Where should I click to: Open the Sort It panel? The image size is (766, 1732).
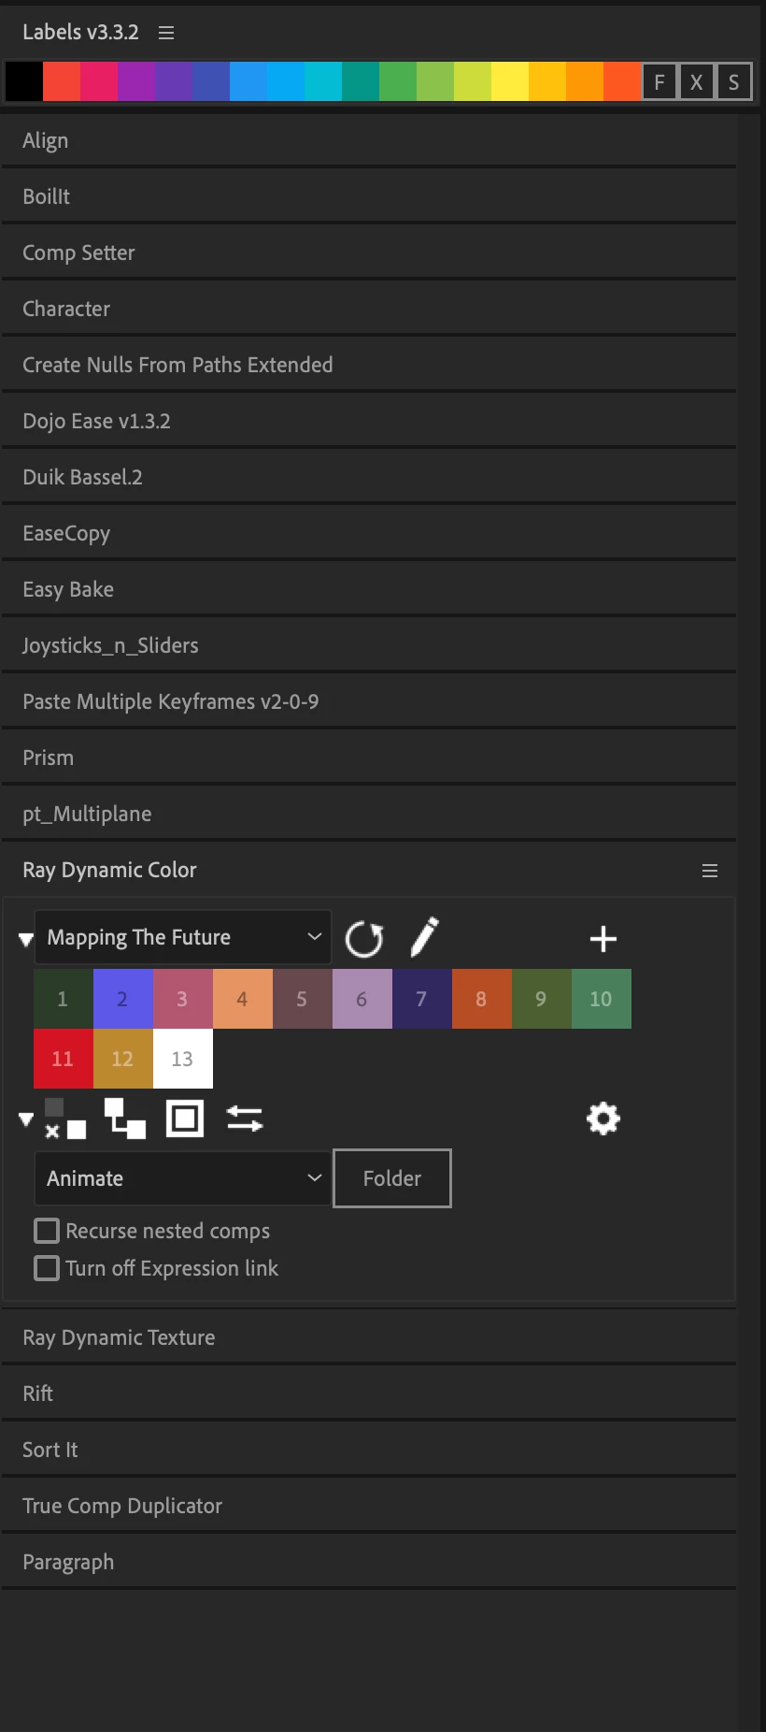369,1450
